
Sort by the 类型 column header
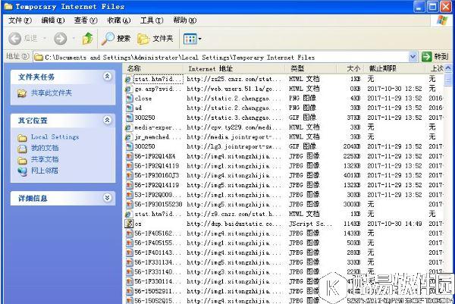[311, 68]
